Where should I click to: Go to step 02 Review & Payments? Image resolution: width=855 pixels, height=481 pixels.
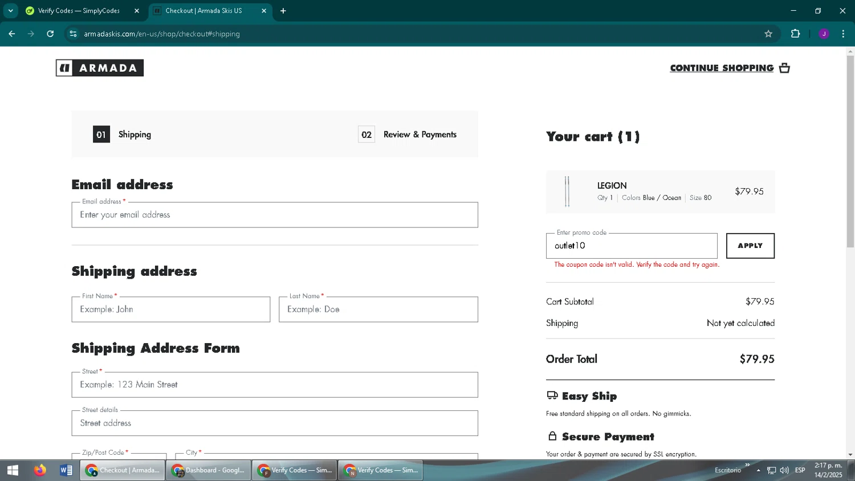pyautogui.click(x=408, y=134)
